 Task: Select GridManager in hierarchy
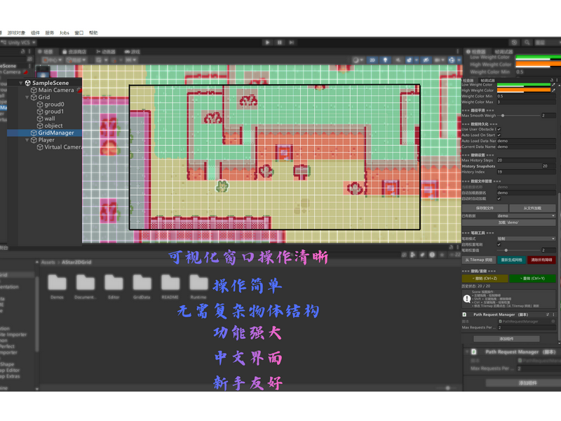[45, 133]
